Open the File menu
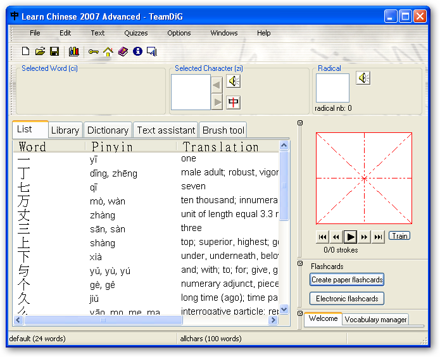This screenshot has height=357, width=440. [35, 33]
